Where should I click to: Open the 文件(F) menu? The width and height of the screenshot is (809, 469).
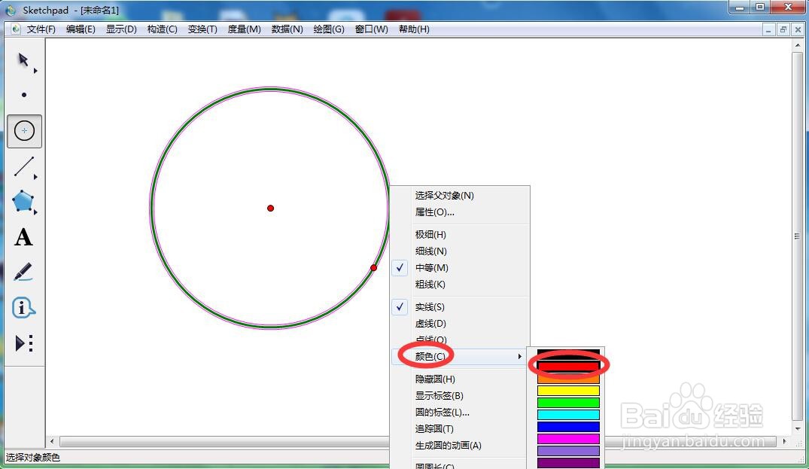[x=41, y=29]
